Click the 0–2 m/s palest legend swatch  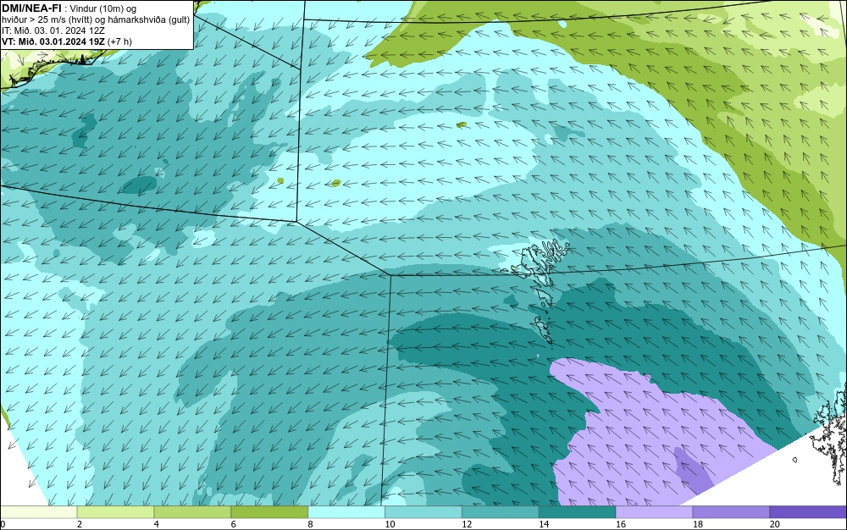tap(39, 512)
